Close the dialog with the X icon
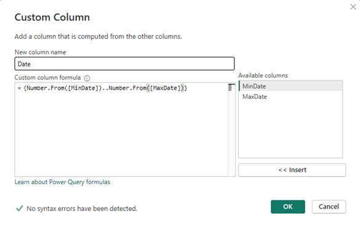 [353, 7]
